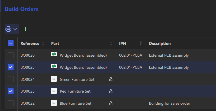Click the Reference column header
The image size is (216, 111).
(30, 43)
